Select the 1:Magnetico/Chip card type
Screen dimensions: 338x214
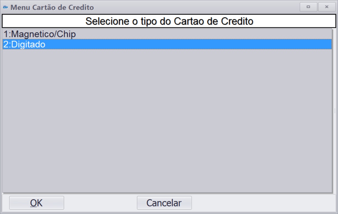coord(167,34)
